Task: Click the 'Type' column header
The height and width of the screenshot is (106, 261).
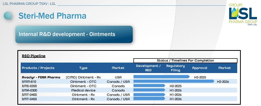Action: click(83, 68)
